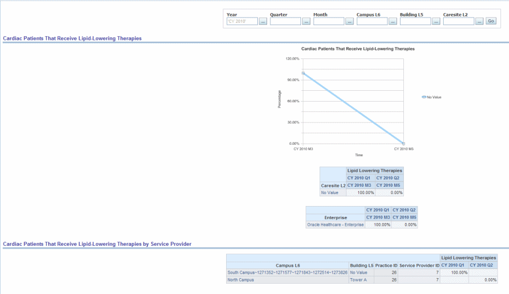Focus the Quarter input field
509x294 pixels.
pos(285,22)
